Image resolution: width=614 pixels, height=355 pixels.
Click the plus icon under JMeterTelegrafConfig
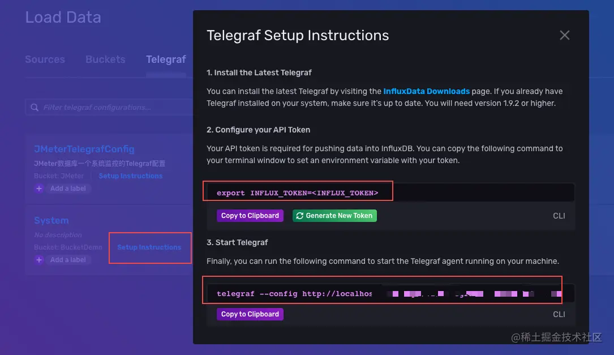[39, 189]
